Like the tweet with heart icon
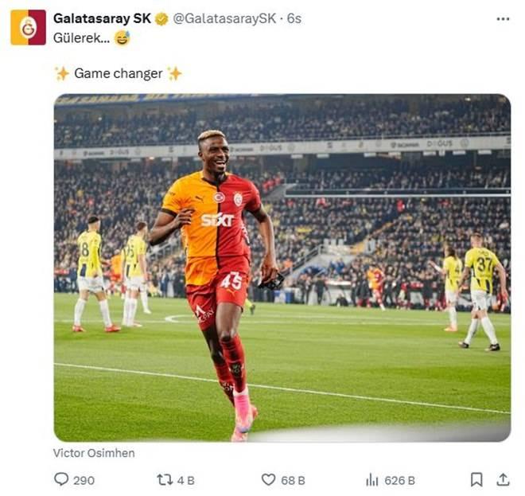This screenshot has width=525, height=496. 268,480
